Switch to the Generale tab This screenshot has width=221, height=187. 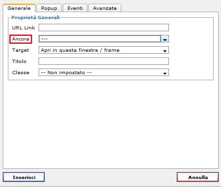(x=19, y=8)
